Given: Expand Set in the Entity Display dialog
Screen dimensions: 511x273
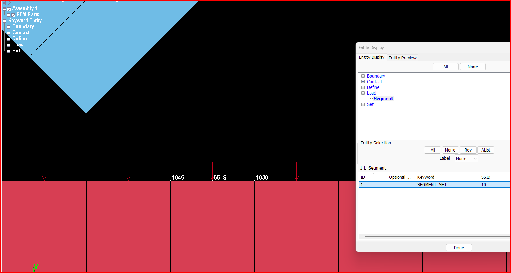Looking at the screenshot, I should [x=363, y=104].
